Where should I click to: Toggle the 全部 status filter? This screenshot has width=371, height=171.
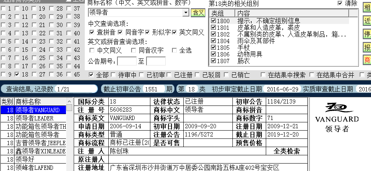[91, 75]
